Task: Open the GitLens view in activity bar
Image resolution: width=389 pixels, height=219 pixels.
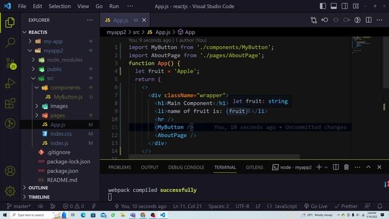Action: (10, 123)
